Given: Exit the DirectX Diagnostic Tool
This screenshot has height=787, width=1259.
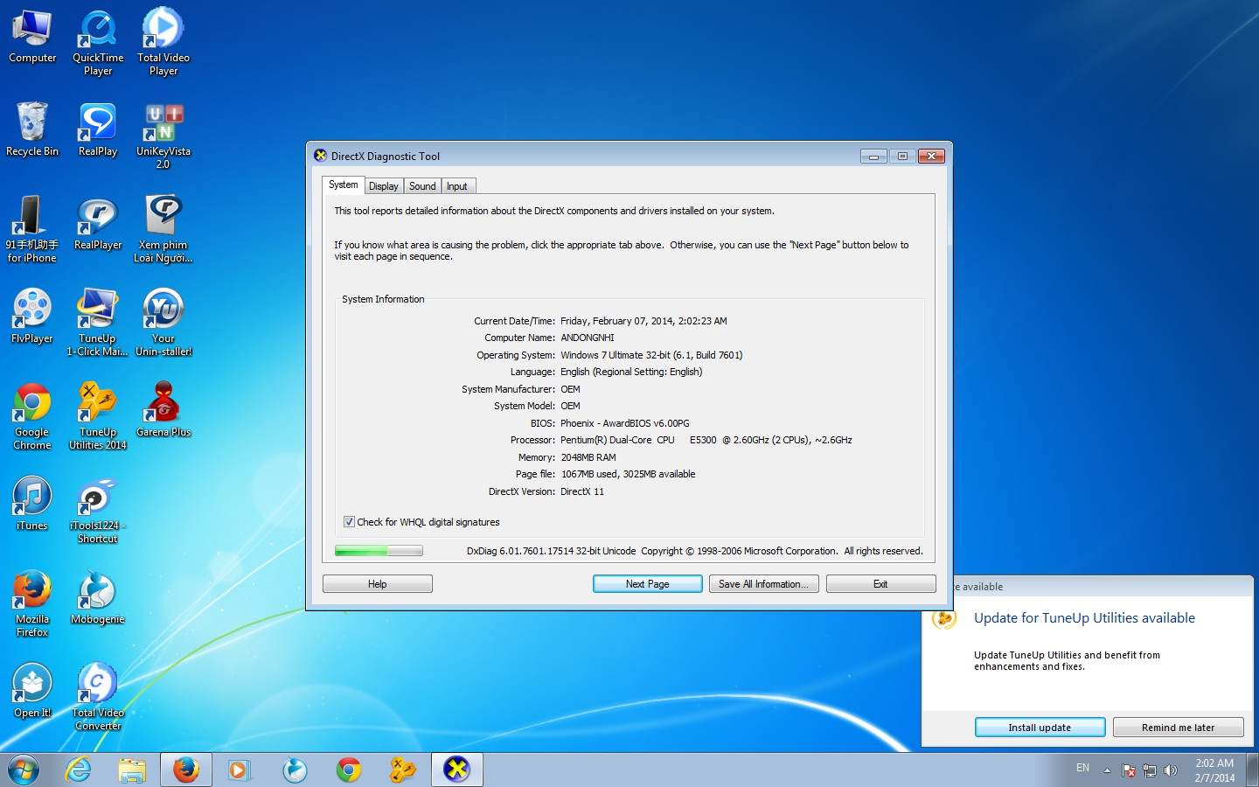Looking at the screenshot, I should click(x=881, y=584).
